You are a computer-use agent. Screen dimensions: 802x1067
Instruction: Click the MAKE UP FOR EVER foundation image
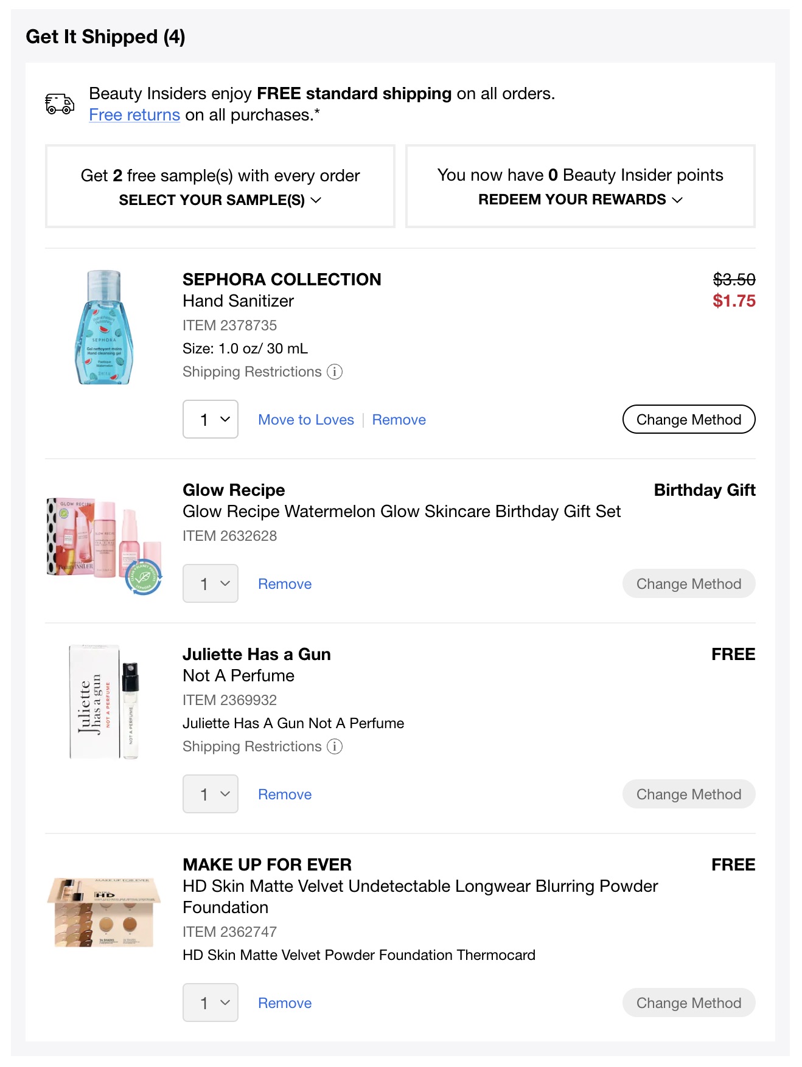click(103, 916)
